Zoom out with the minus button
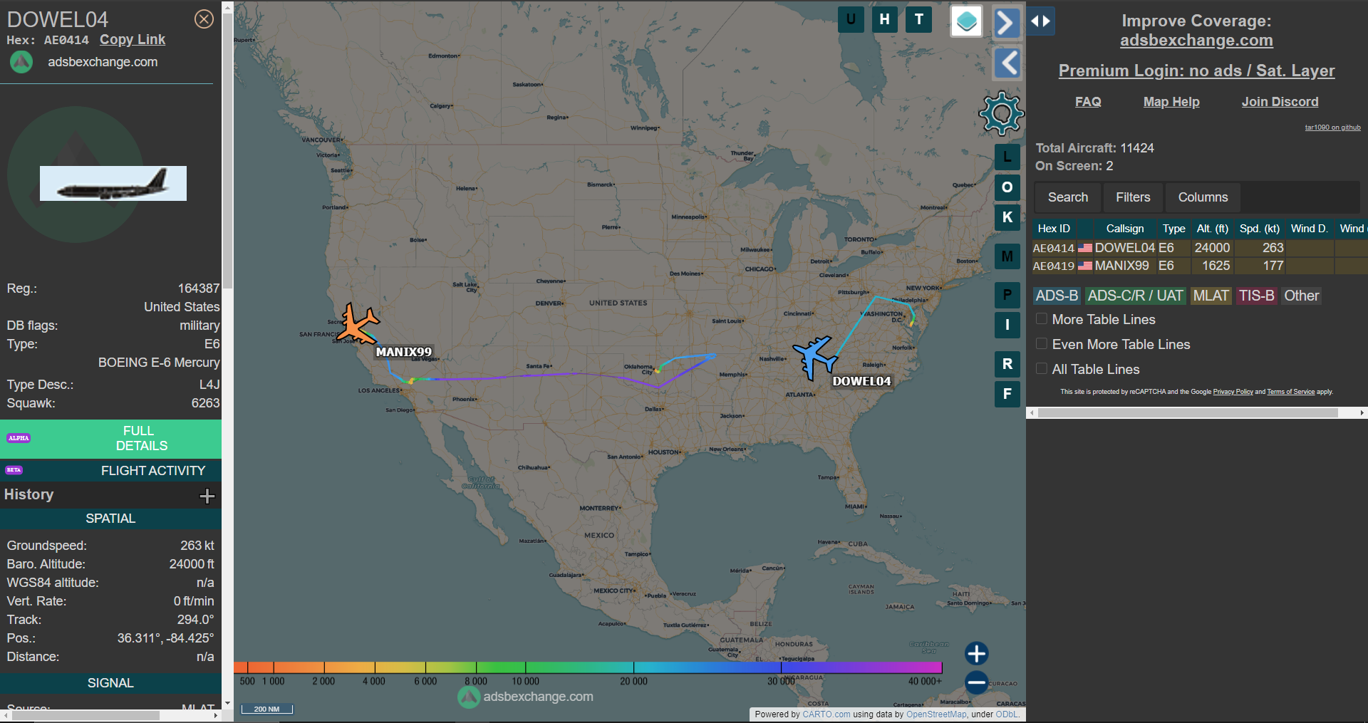The height and width of the screenshot is (723, 1368). pos(976,682)
